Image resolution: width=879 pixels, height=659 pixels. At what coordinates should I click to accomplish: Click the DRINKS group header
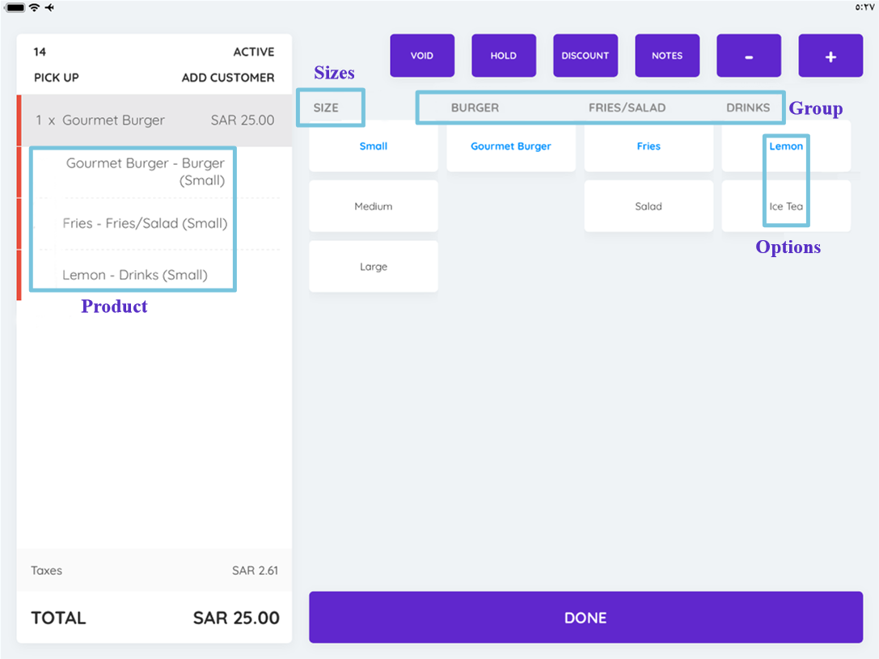[748, 108]
